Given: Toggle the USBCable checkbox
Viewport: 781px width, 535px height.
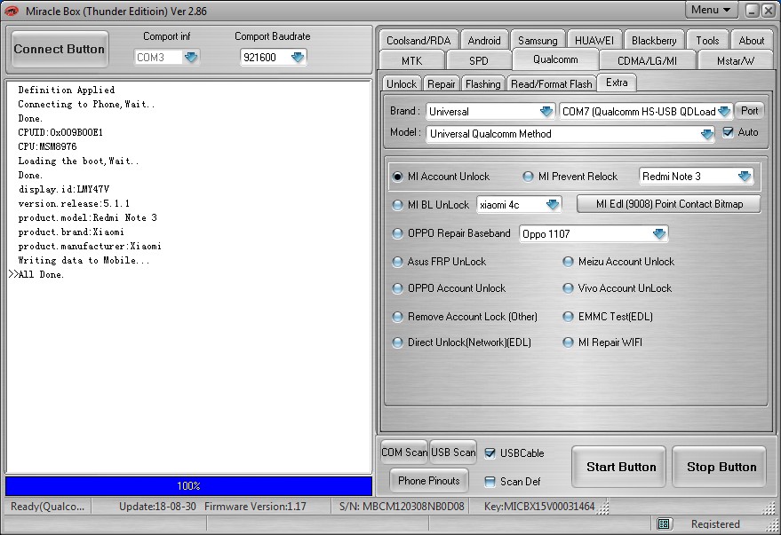Looking at the screenshot, I should [x=490, y=453].
